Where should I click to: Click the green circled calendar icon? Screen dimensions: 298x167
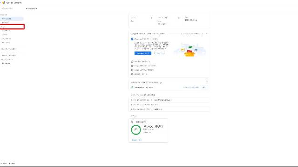(x=136, y=130)
